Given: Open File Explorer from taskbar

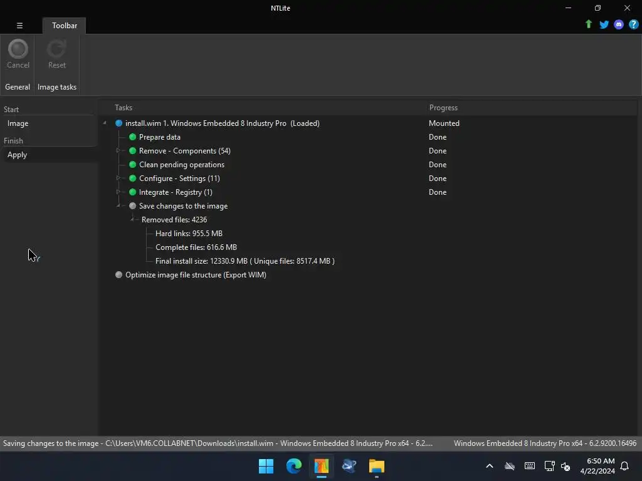Looking at the screenshot, I should (377, 466).
